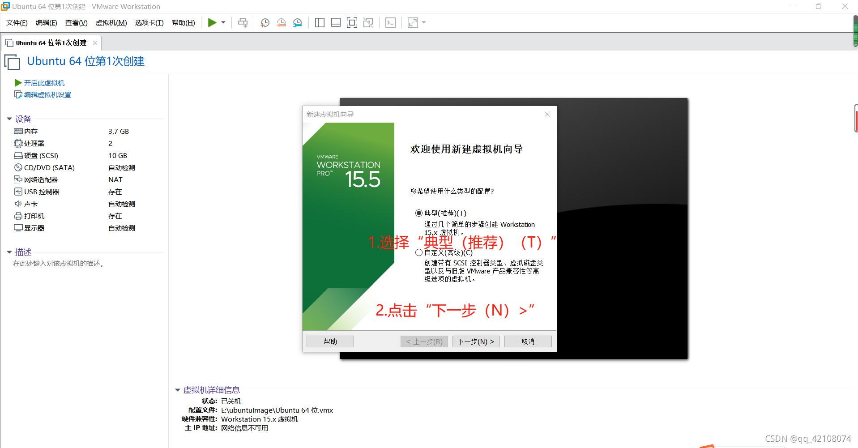Click the 网络适配器 network icon

18,179
